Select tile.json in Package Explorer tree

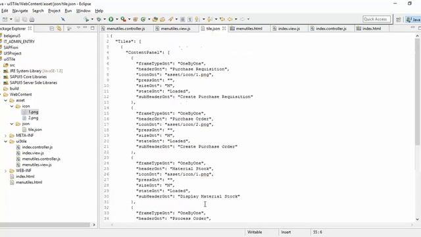coord(35,130)
